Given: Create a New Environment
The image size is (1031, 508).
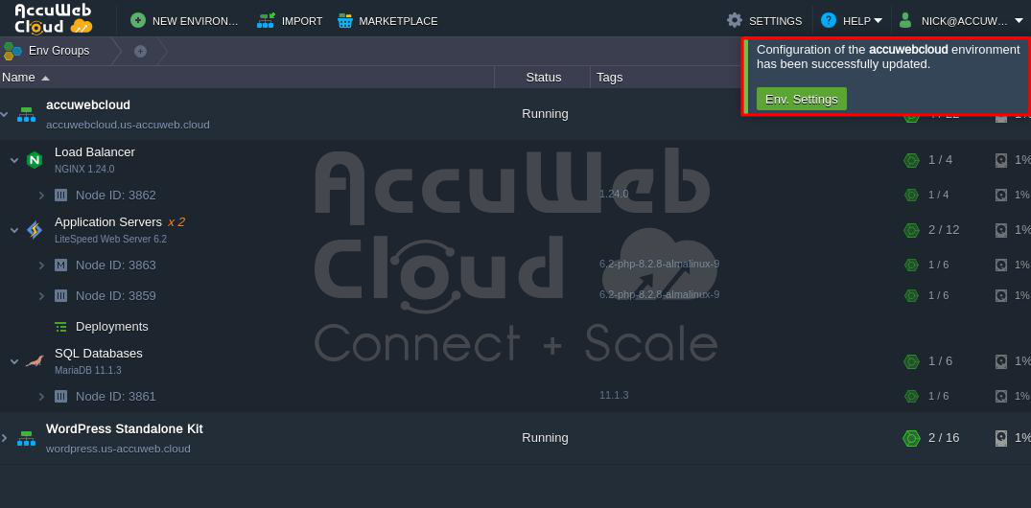Looking at the screenshot, I should coord(185,20).
